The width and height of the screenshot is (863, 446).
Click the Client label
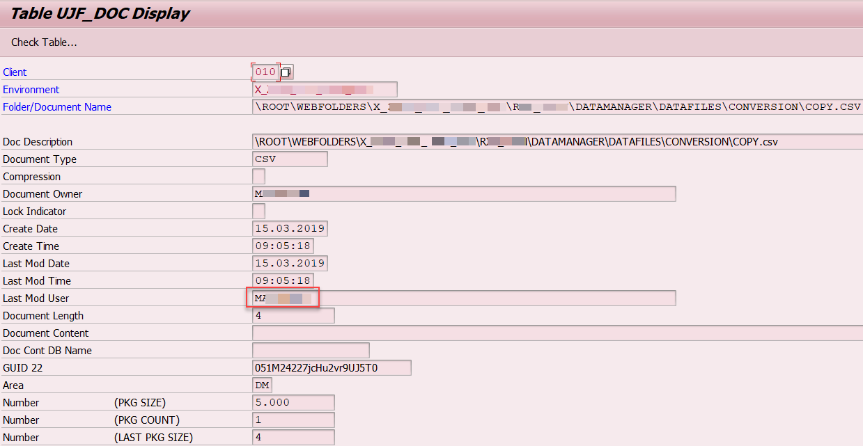(15, 72)
